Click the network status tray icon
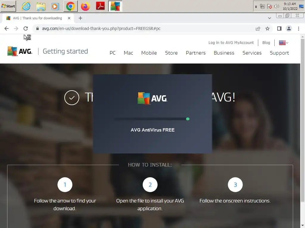Viewport: 305px width, 228px height. coord(262,7)
